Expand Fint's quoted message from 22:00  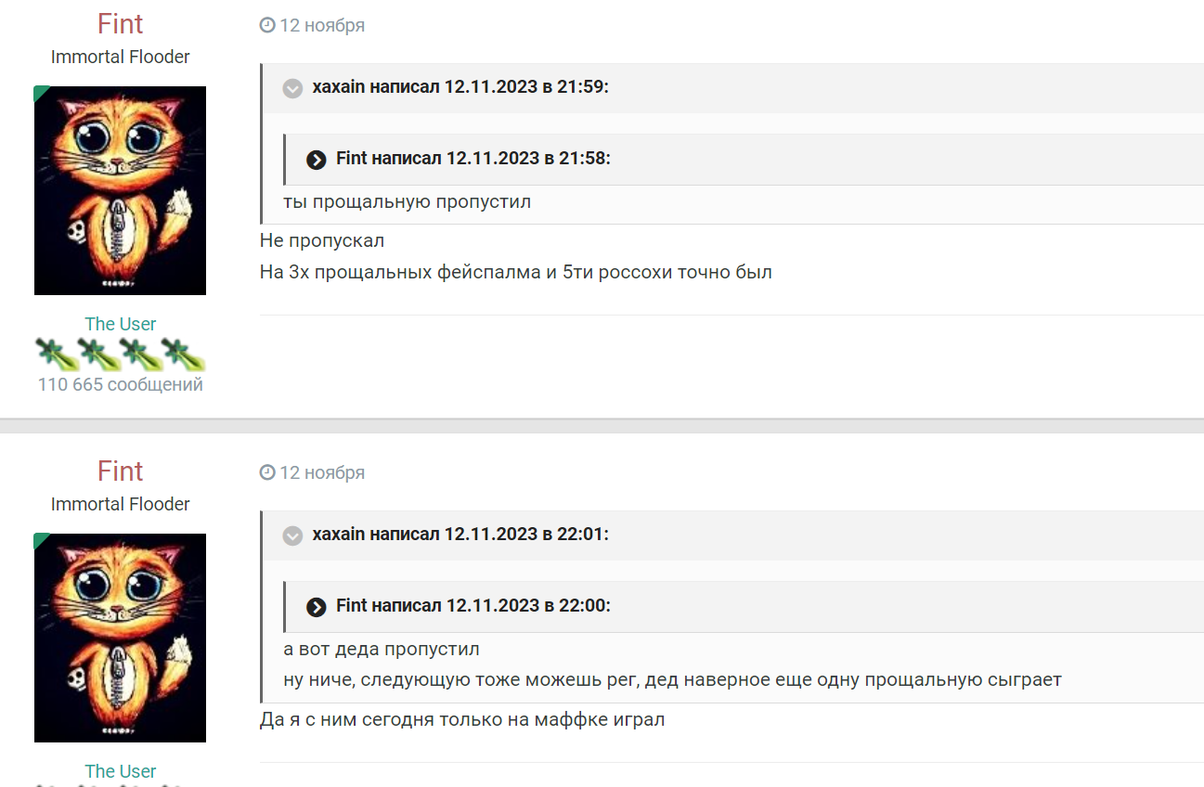click(316, 607)
